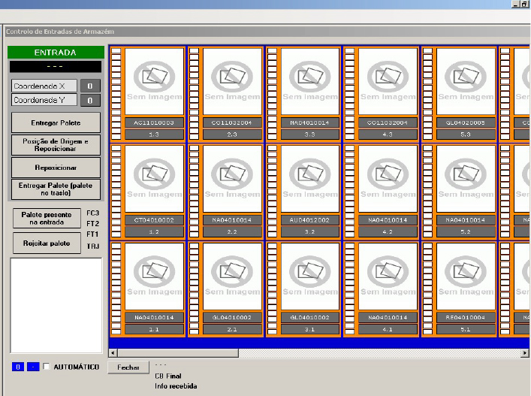Viewport: 531px width, 396px height.
Task: Select the GL04020005 pallet thumbnail
Action: pos(466,82)
